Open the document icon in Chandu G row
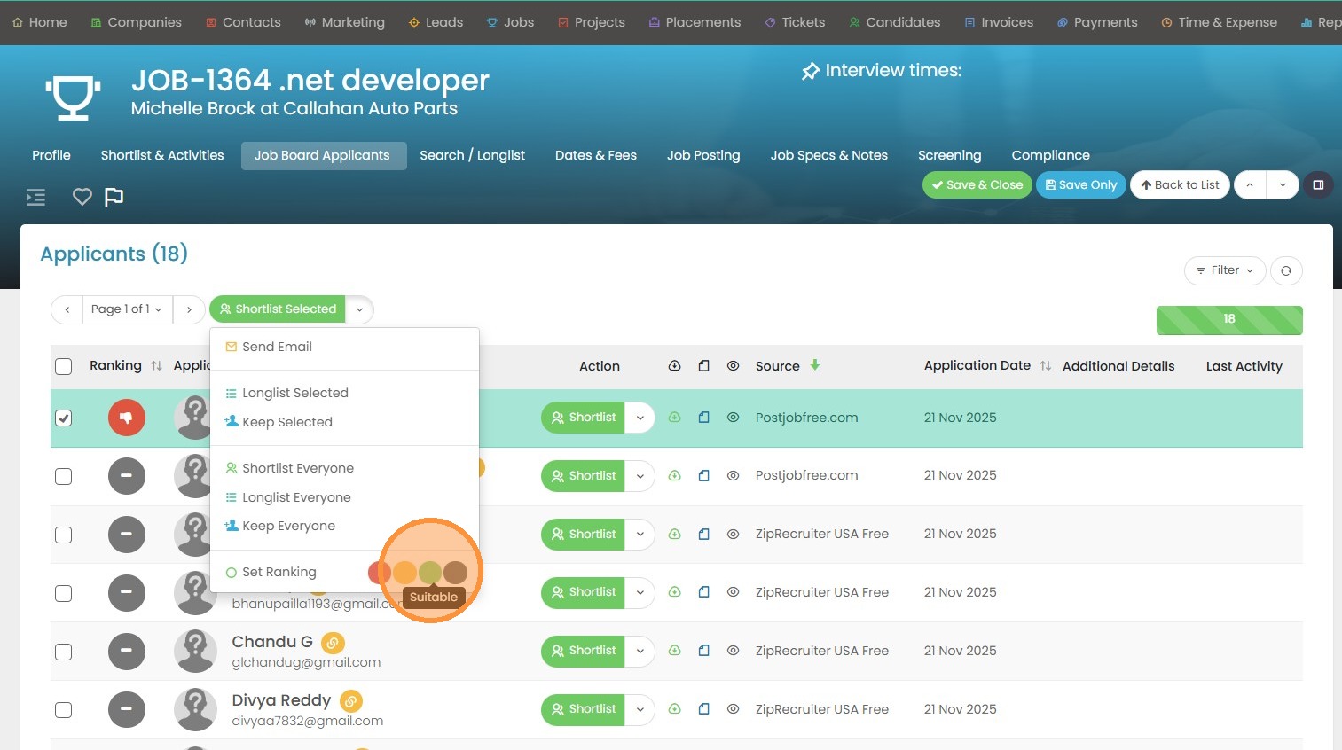This screenshot has height=750, width=1342. point(703,651)
